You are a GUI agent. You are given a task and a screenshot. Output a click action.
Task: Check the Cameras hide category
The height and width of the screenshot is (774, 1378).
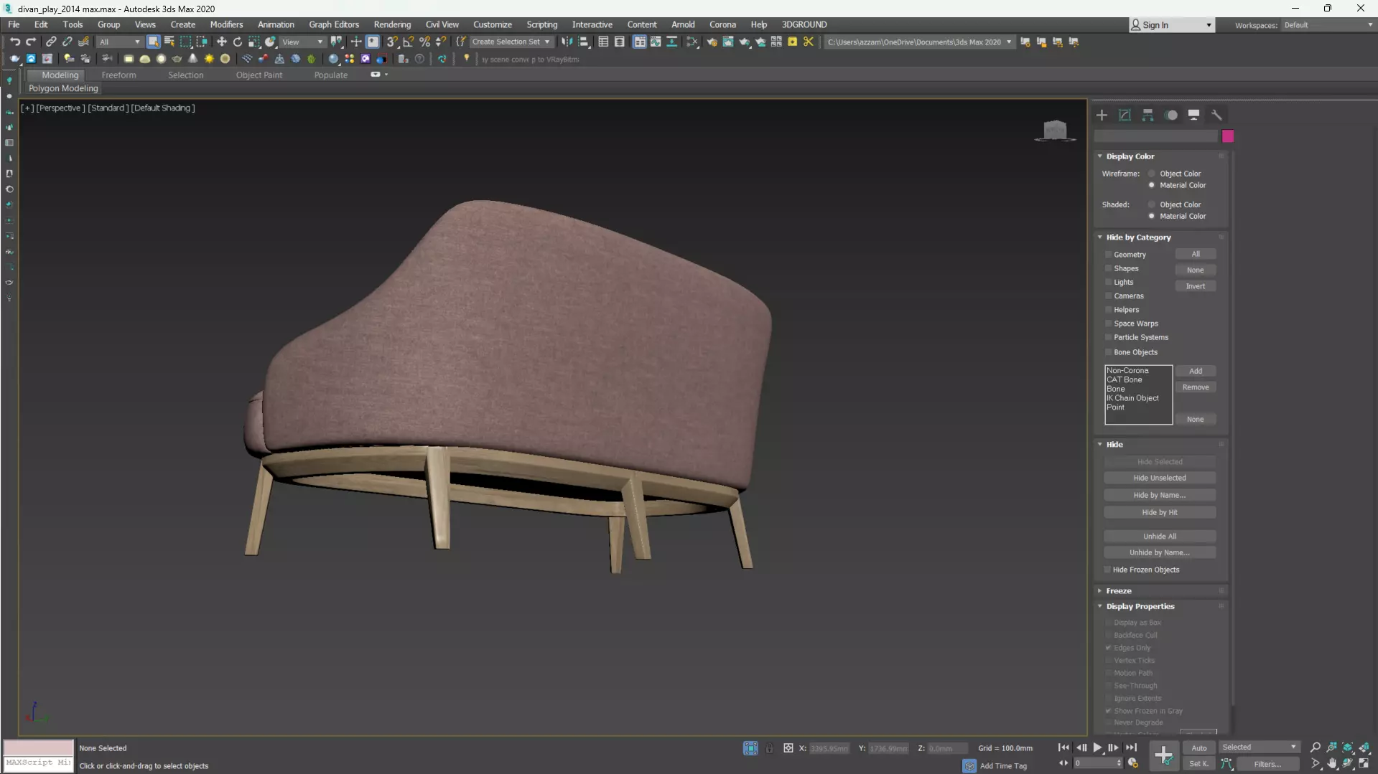point(1109,296)
